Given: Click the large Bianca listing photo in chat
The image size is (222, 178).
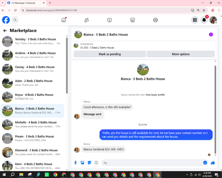Looking at the screenshot, I should click(143, 70).
